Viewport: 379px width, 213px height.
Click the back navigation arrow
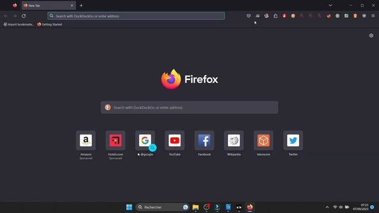[x=6, y=16]
